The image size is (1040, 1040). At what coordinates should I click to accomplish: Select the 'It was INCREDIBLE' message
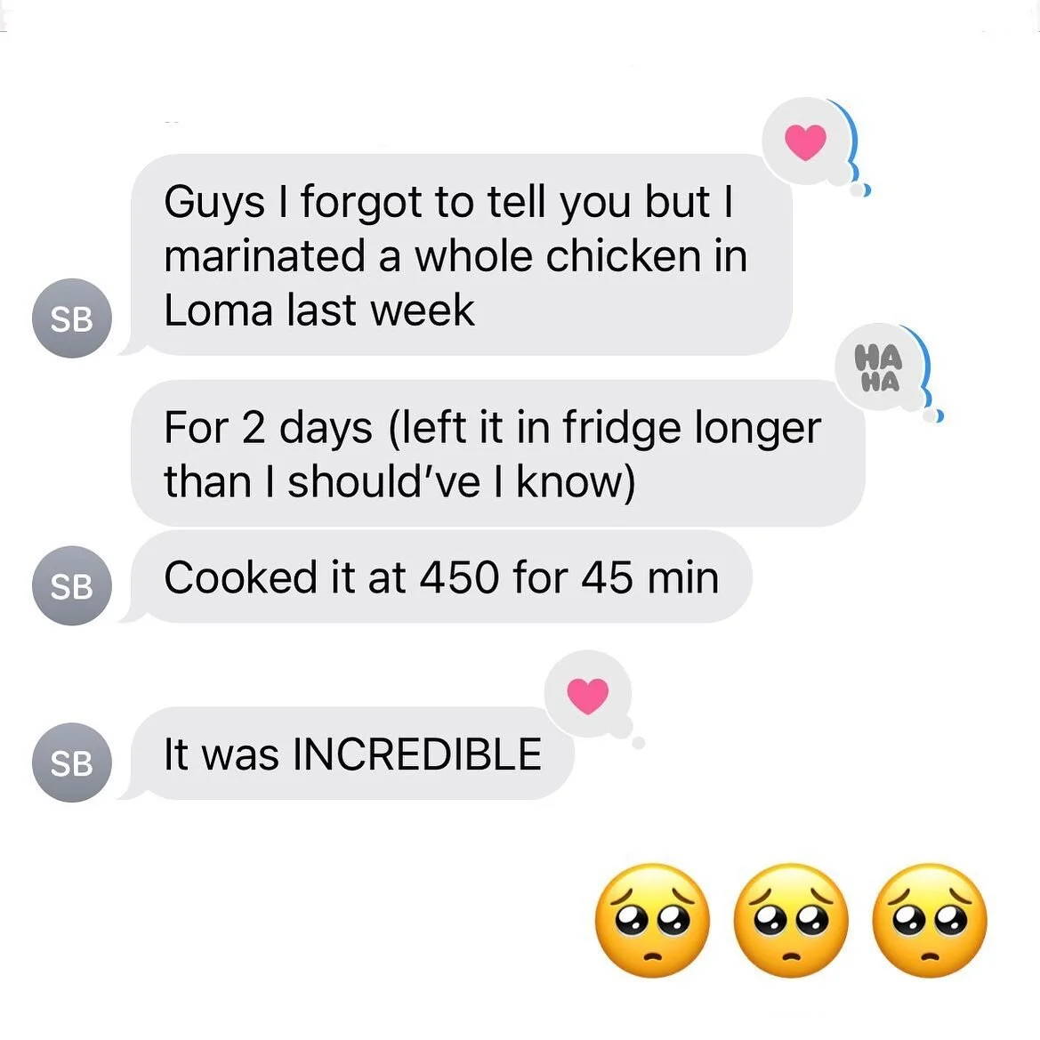click(x=352, y=754)
